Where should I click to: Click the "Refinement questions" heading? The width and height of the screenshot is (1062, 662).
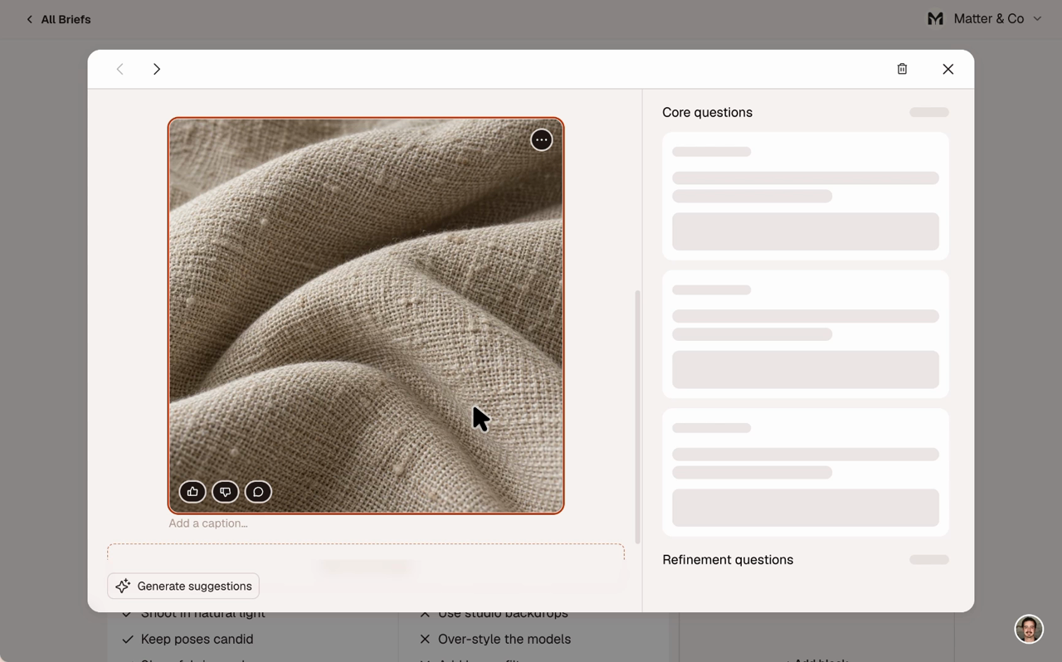coord(728,560)
